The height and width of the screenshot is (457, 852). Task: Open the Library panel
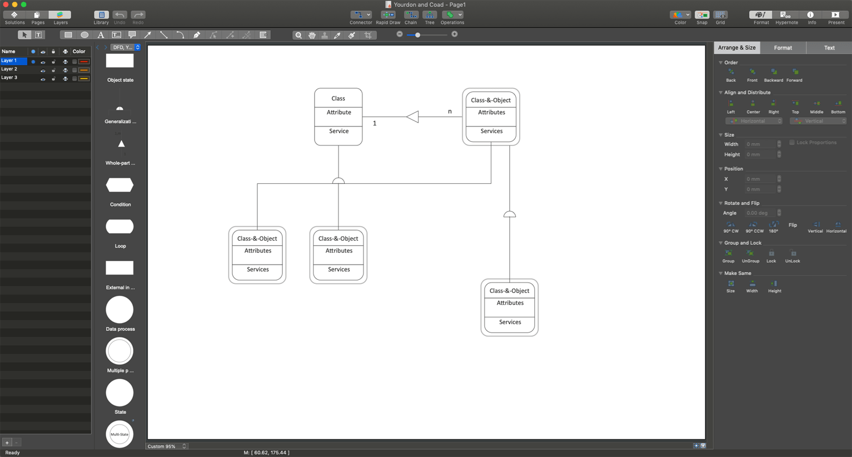101,15
